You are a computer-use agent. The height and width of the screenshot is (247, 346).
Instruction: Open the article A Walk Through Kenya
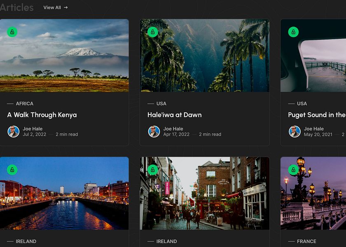(x=42, y=115)
